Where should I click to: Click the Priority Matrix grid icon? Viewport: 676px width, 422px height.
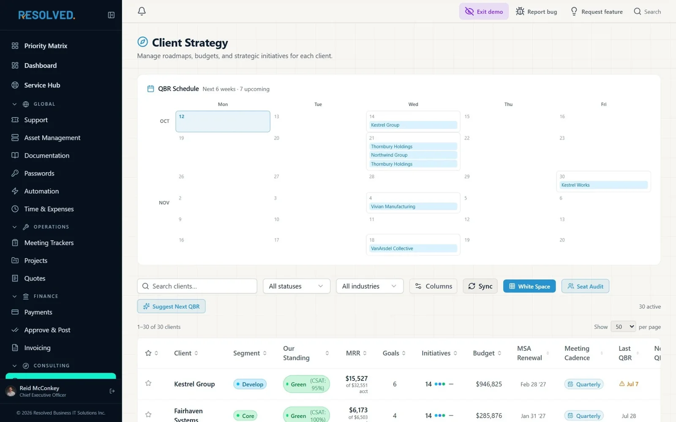[15, 46]
